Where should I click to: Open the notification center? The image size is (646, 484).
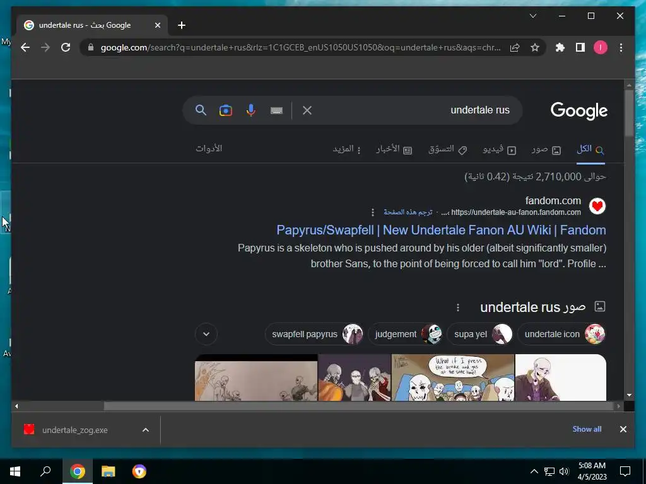[x=625, y=471]
